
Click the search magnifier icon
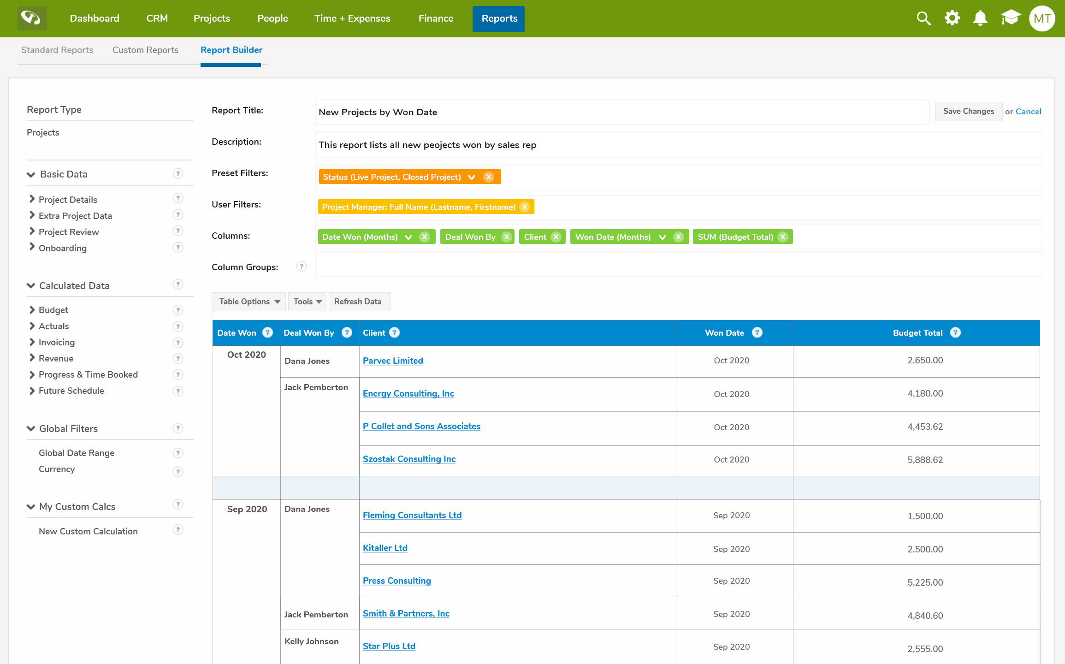[923, 18]
